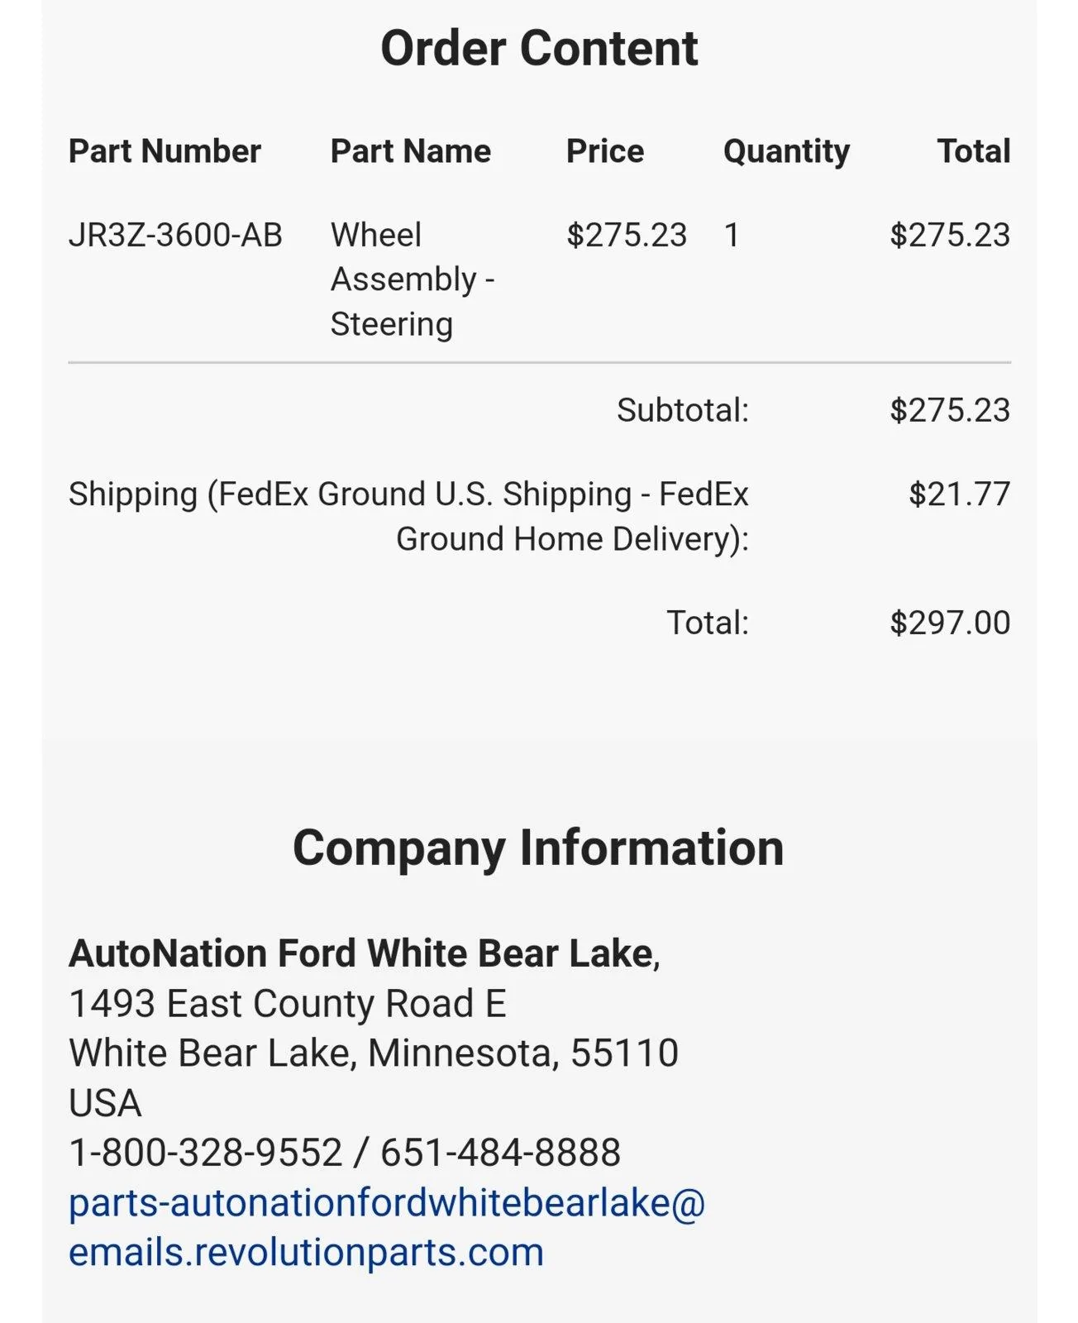
Task: Click emails.revolutionparts.com domain text
Action: pyautogui.click(x=307, y=1252)
